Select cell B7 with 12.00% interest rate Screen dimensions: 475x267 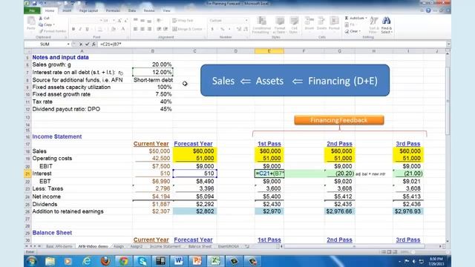153,72
